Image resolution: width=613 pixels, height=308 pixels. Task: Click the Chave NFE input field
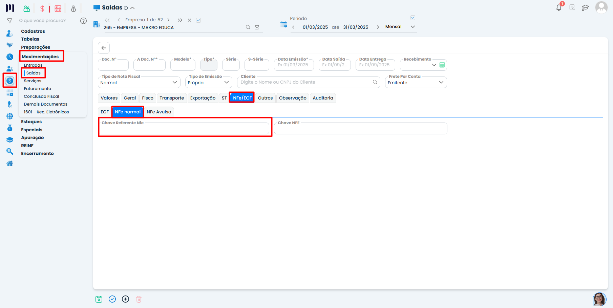(360, 129)
